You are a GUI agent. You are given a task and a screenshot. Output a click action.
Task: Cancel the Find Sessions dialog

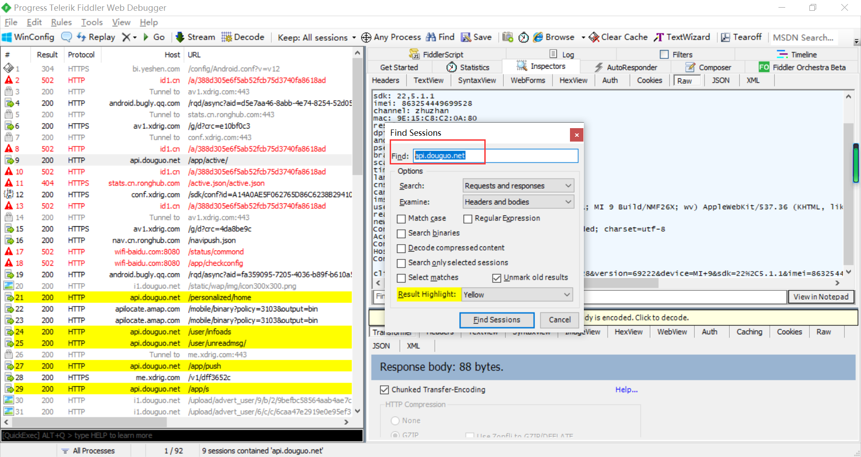click(560, 320)
